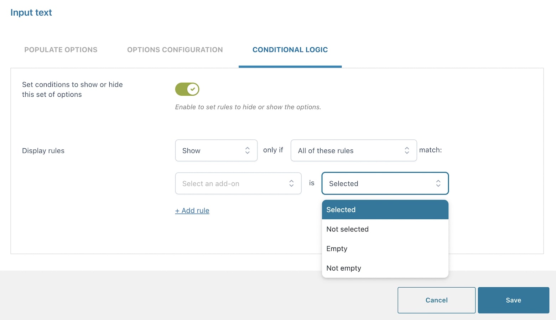This screenshot has width=556, height=320.
Task: Disable the show or hide conditions toggle
Action: (x=187, y=89)
